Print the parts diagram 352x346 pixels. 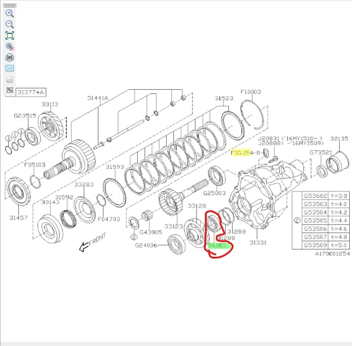point(9,58)
